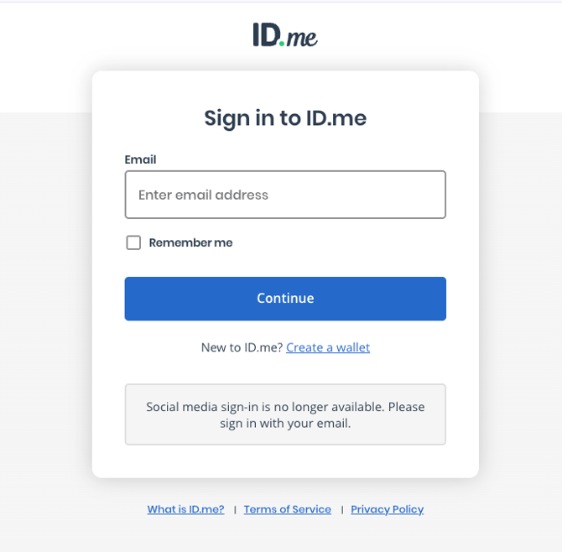Click "sign in with your email" notice text

285,424
